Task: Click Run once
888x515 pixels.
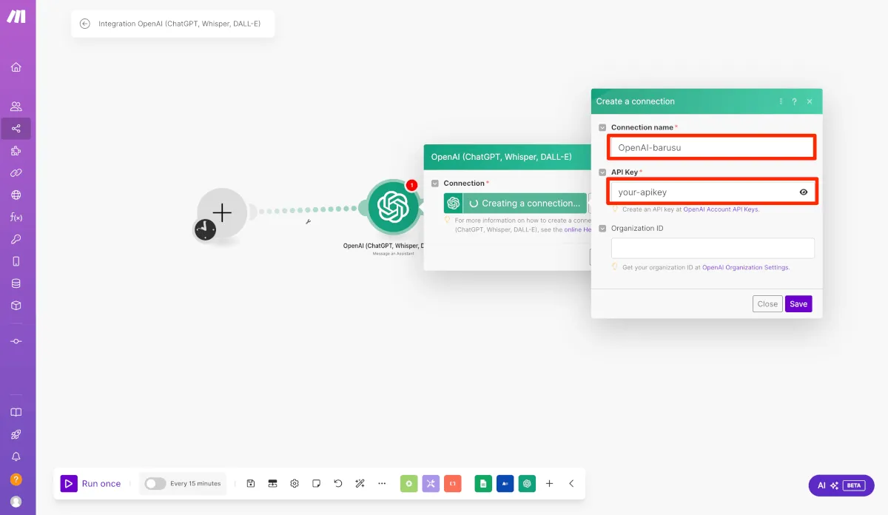Action: [x=91, y=483]
